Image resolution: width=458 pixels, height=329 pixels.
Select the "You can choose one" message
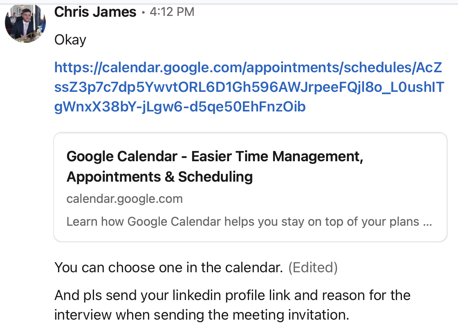tap(168, 268)
